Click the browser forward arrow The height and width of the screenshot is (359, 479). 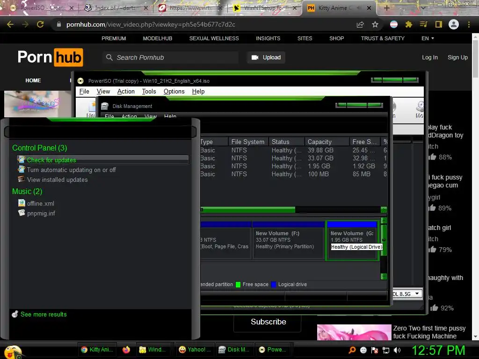25,24
